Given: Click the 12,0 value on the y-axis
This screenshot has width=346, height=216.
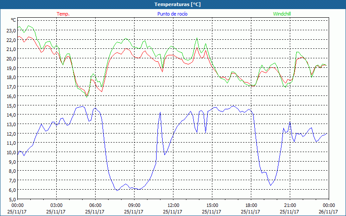Looking at the screenshot, I should pos(11,134).
